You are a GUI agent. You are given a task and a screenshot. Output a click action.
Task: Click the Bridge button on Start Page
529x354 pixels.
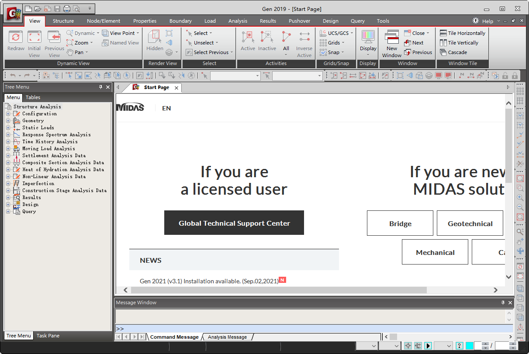tap(400, 223)
